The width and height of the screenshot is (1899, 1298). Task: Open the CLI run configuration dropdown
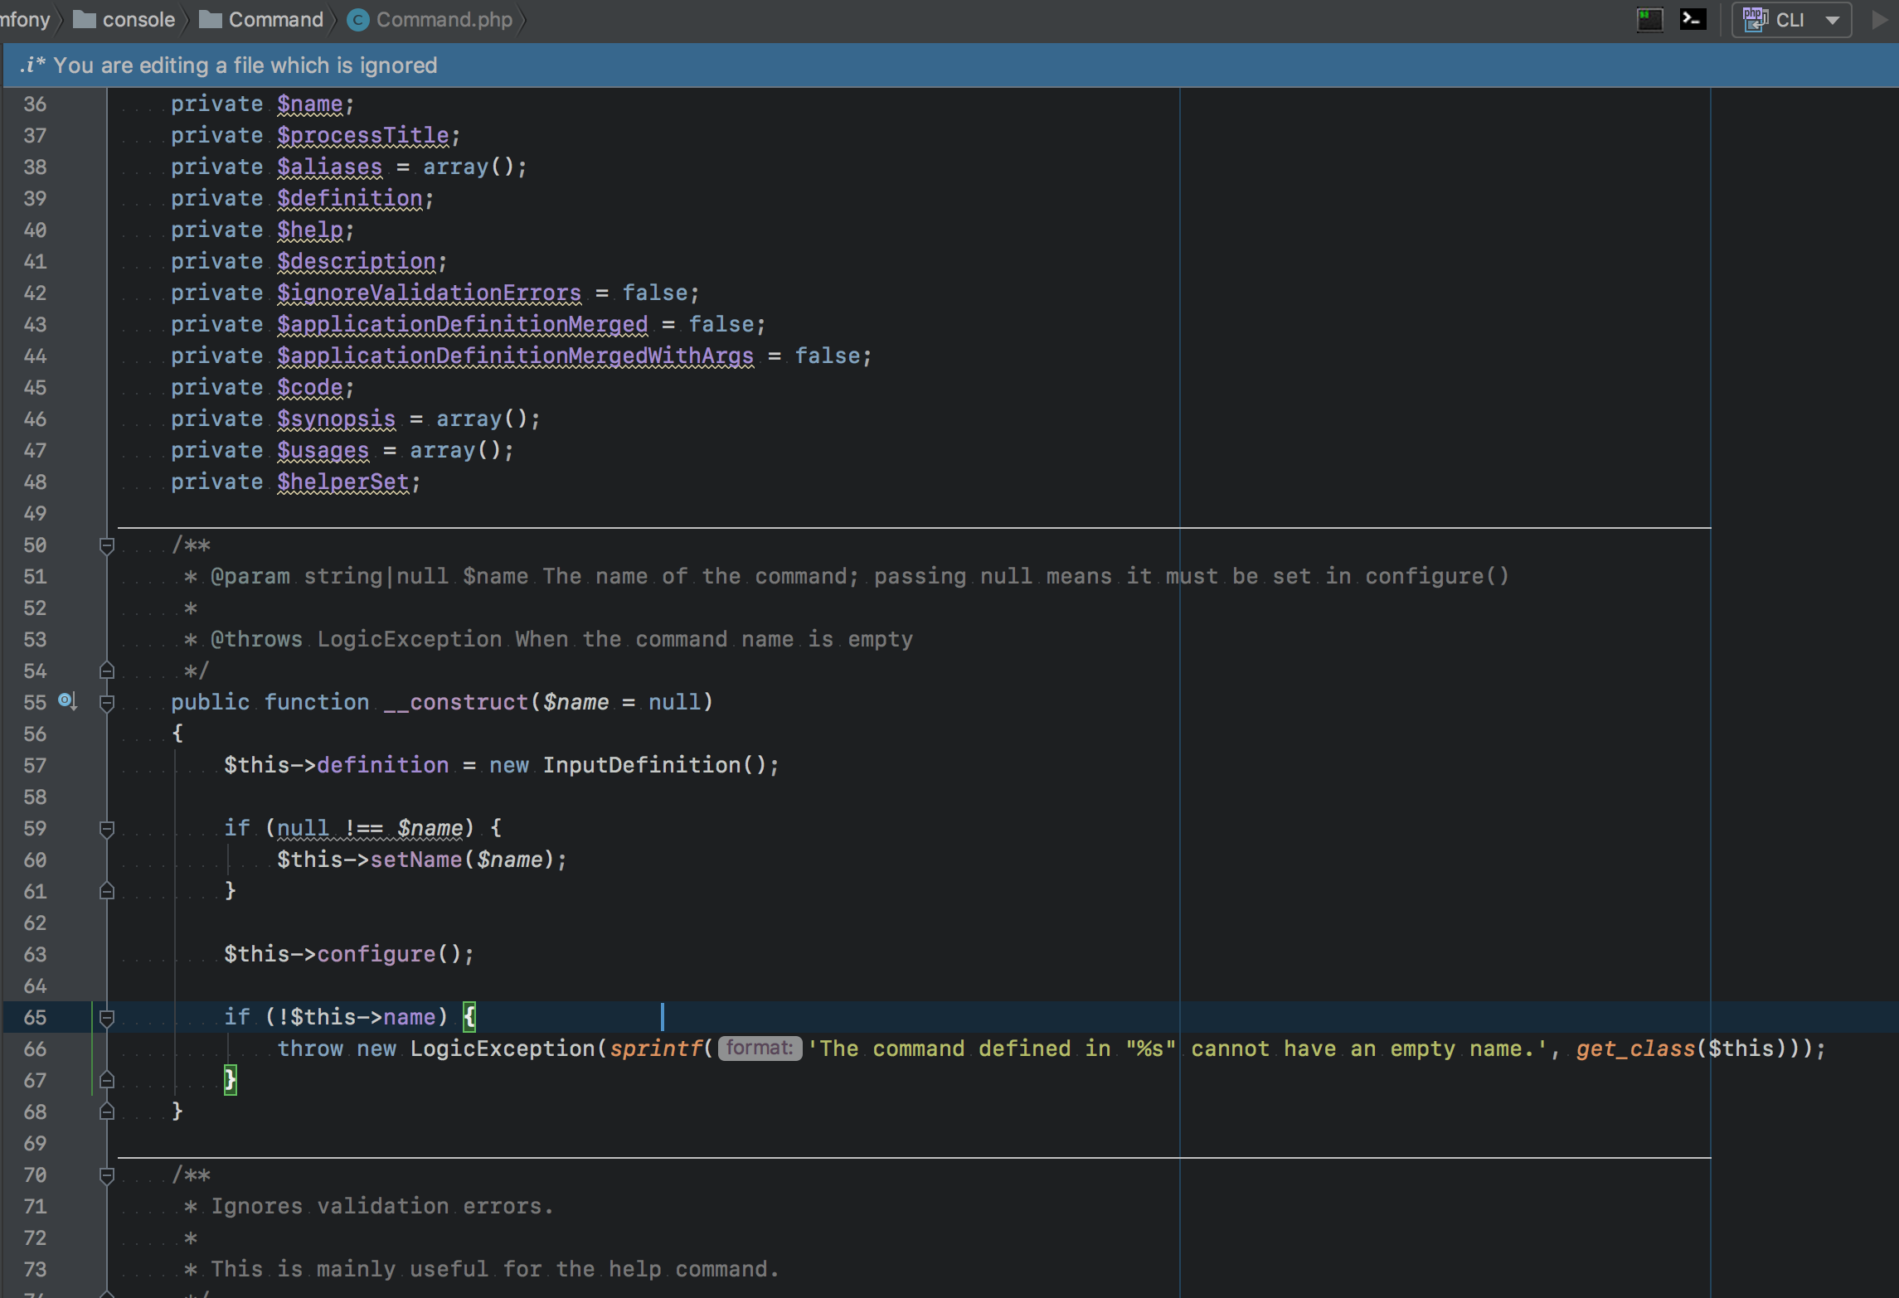click(x=1832, y=20)
